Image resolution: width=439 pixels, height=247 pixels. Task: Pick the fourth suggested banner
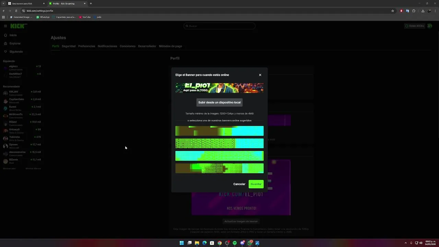click(x=219, y=168)
